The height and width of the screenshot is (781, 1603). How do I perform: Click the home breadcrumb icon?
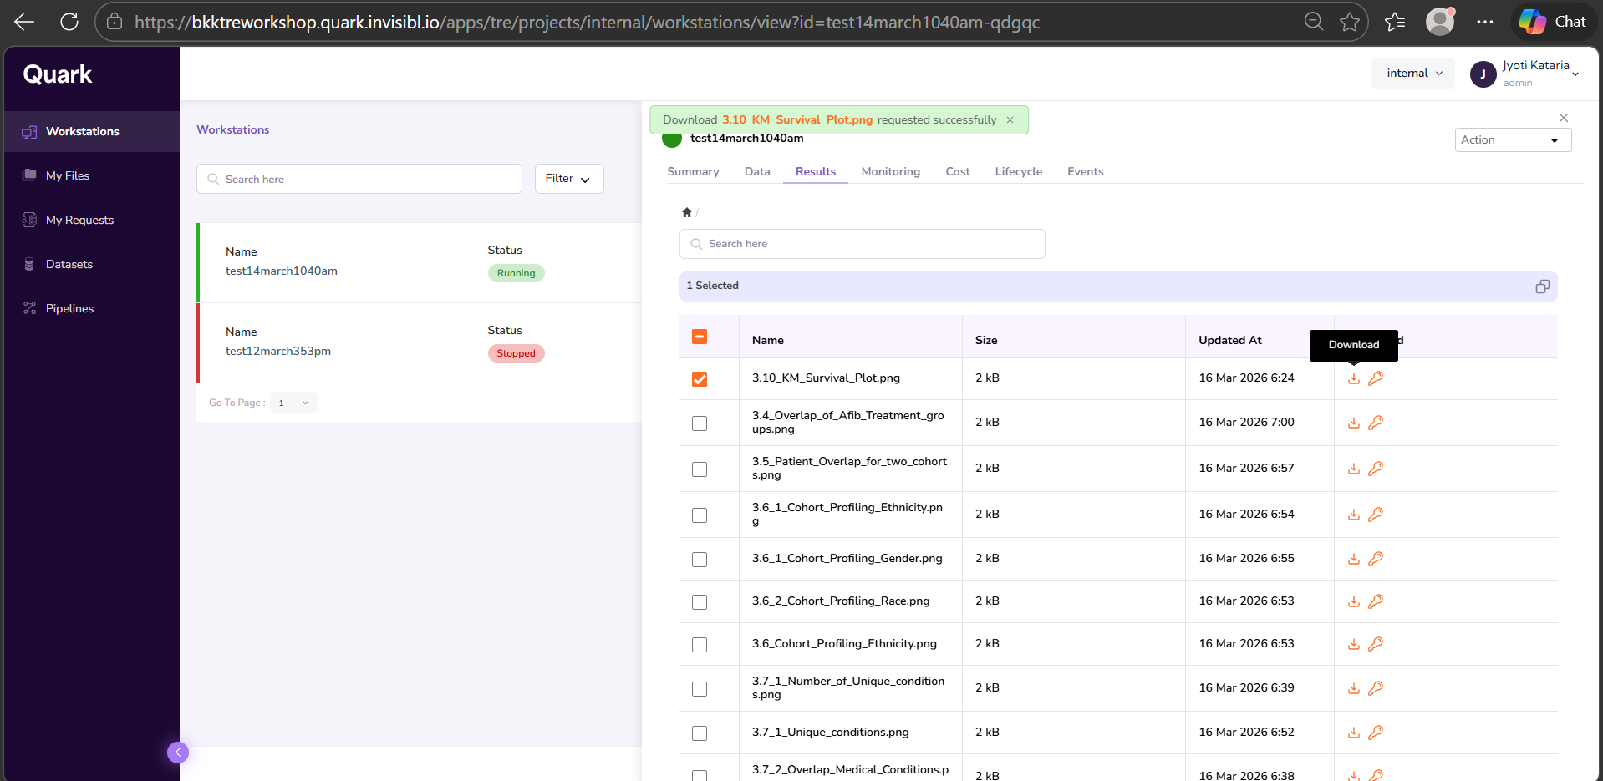(687, 212)
